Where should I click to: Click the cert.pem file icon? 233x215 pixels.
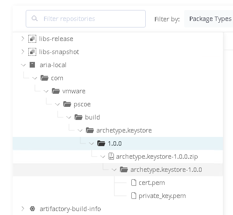[x=134, y=183]
